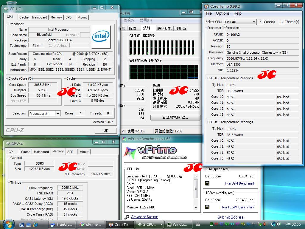Click Submit Scores link
This screenshot has width=305, height=229.
coord(230,217)
